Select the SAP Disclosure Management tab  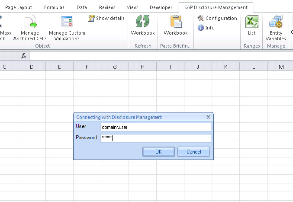(216, 7)
